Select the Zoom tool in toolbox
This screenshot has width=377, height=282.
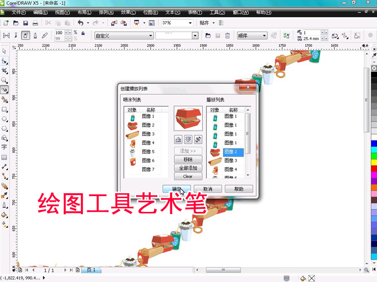[5, 80]
